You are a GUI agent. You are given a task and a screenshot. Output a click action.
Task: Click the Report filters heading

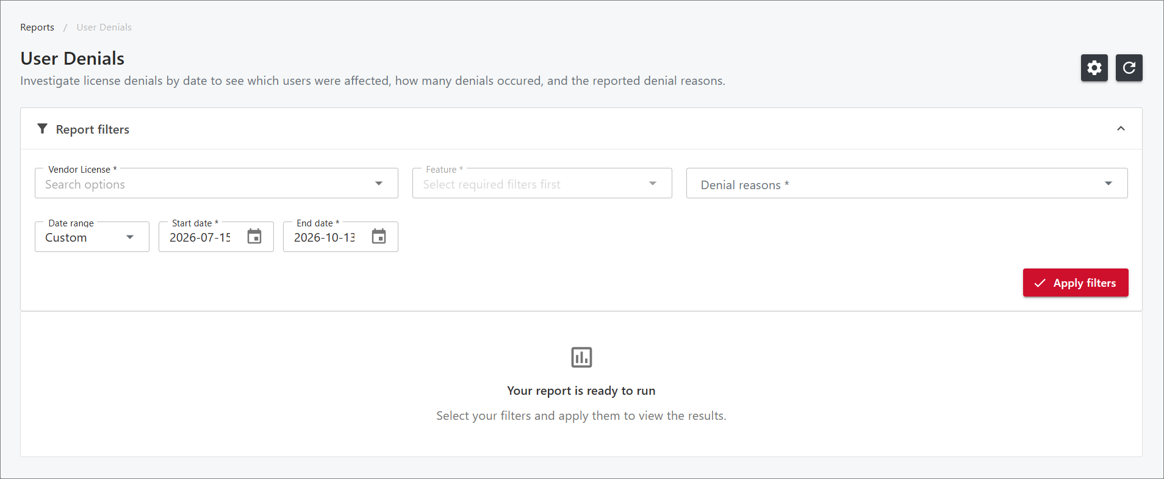pos(93,129)
